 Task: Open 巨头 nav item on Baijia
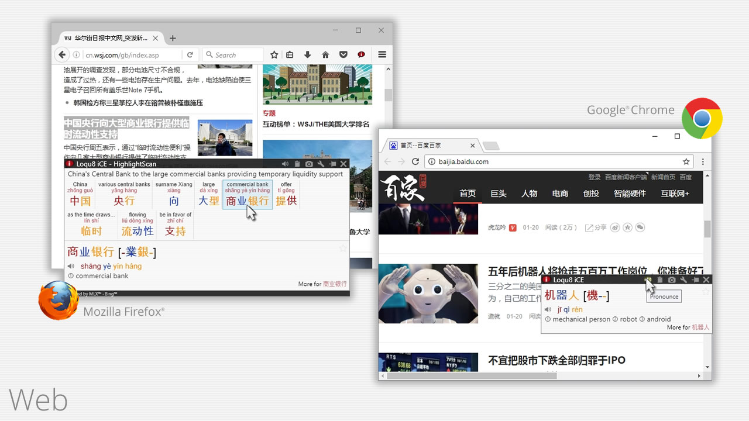click(499, 194)
